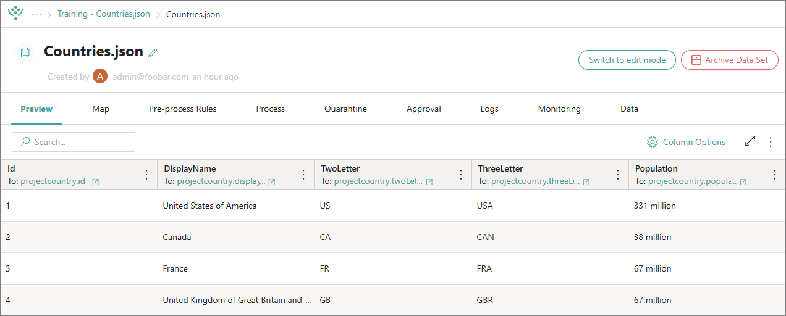Select the Canada cell

(x=236, y=237)
